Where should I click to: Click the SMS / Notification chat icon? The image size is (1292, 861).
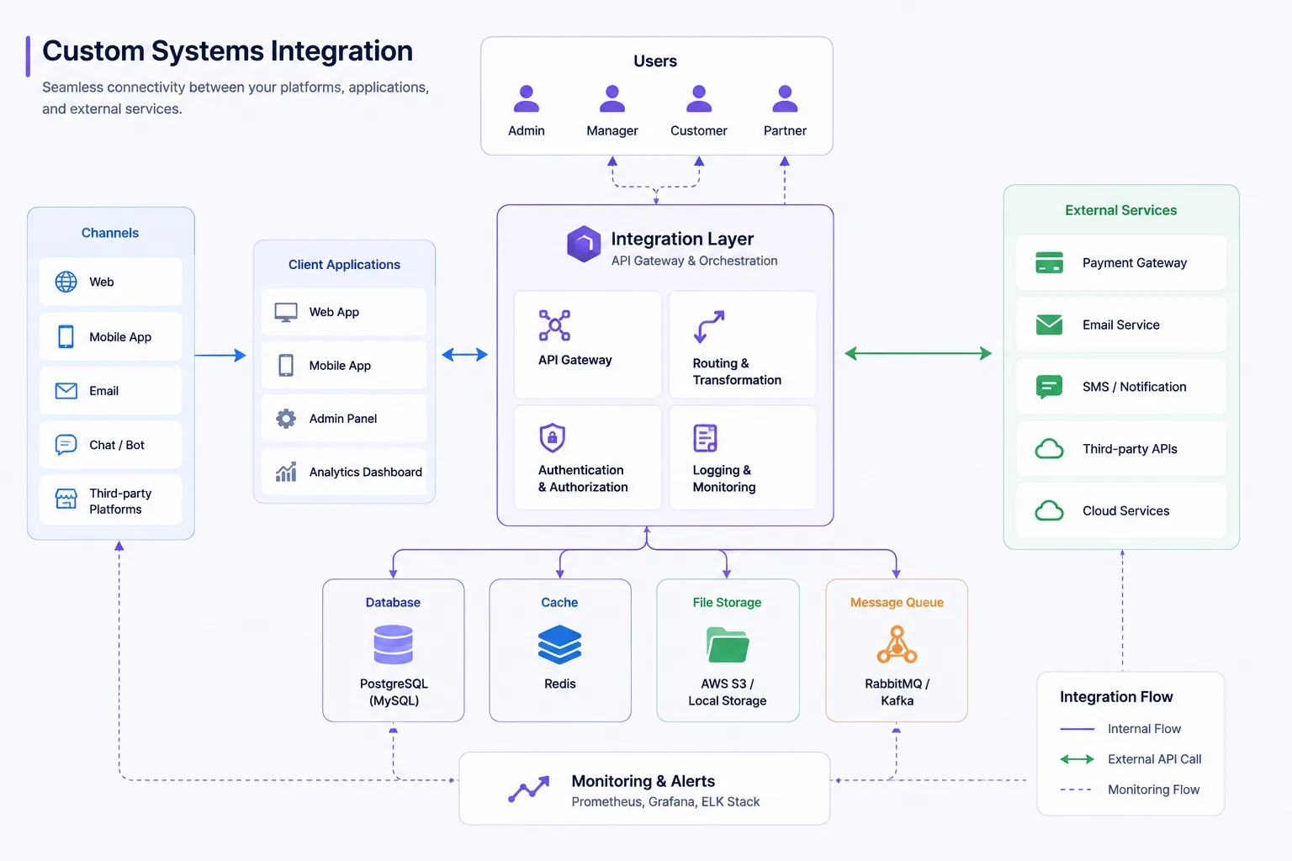click(x=1049, y=387)
